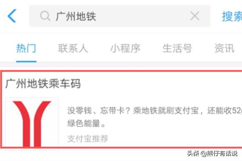Viewport: 242px width, 161px height.
Task: Switch to the 联系人 tab
Action: [73, 48]
